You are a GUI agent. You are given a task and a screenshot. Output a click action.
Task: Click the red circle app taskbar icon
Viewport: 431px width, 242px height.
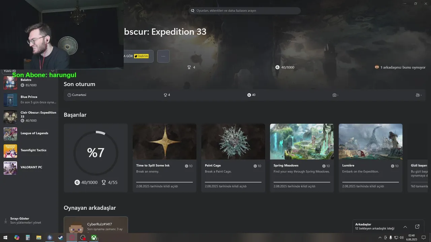point(72,238)
